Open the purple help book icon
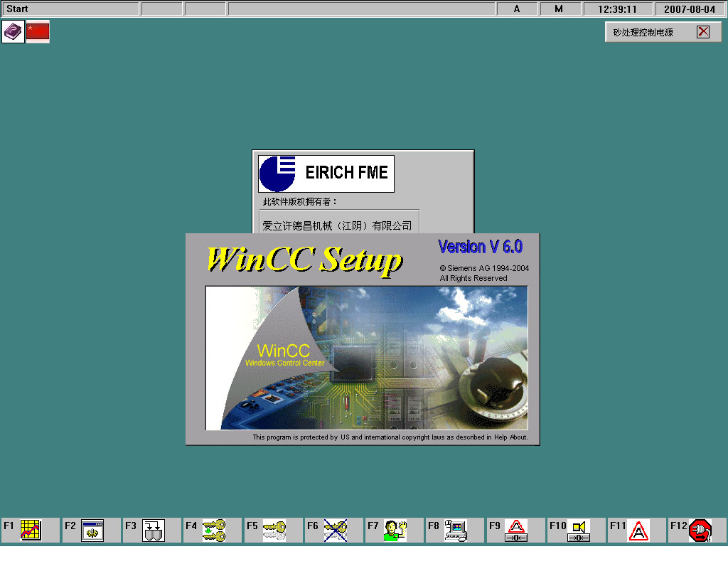Viewport: 728px width, 586px height. [13, 32]
